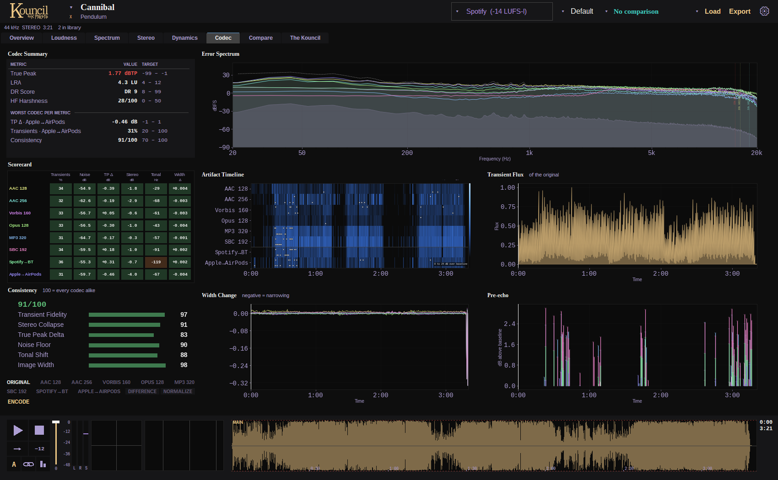Switch to the Overview tab
This screenshot has height=480, width=778.
click(22, 38)
